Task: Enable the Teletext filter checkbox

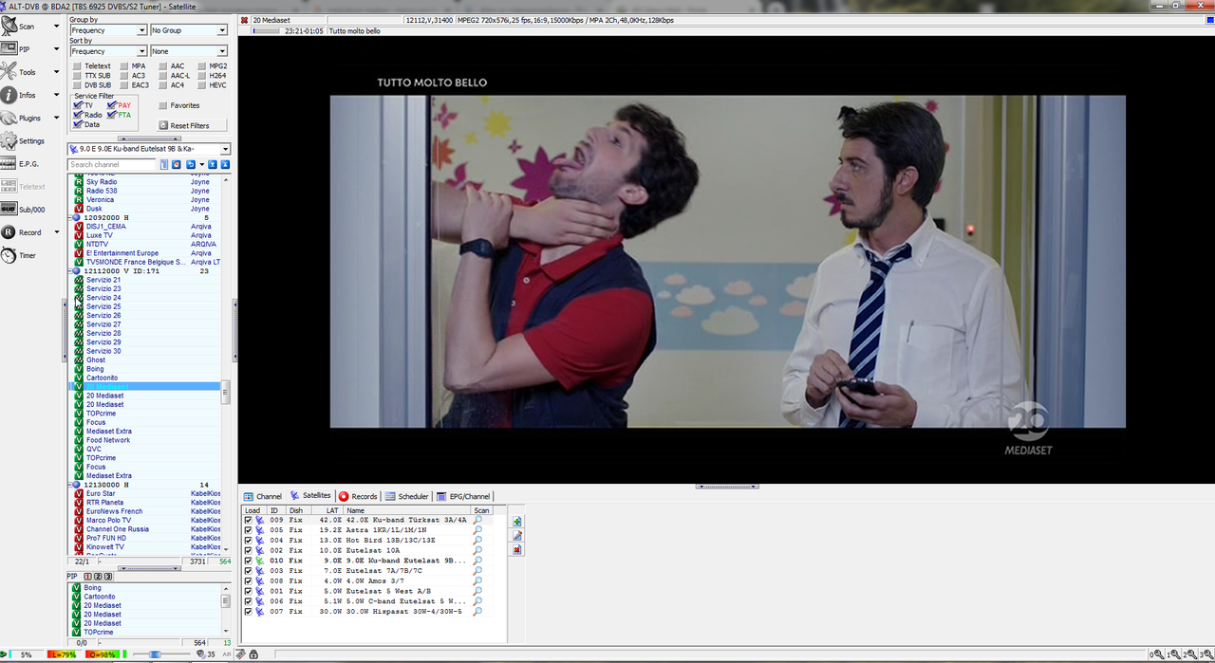Action: (77, 66)
